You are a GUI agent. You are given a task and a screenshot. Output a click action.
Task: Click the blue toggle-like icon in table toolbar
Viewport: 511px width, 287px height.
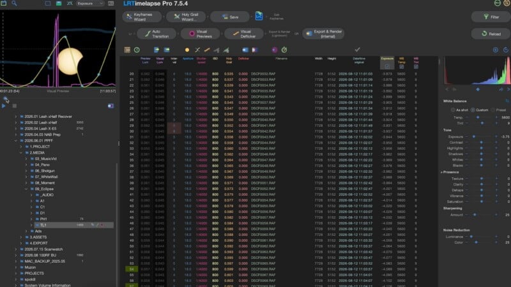click(x=245, y=50)
